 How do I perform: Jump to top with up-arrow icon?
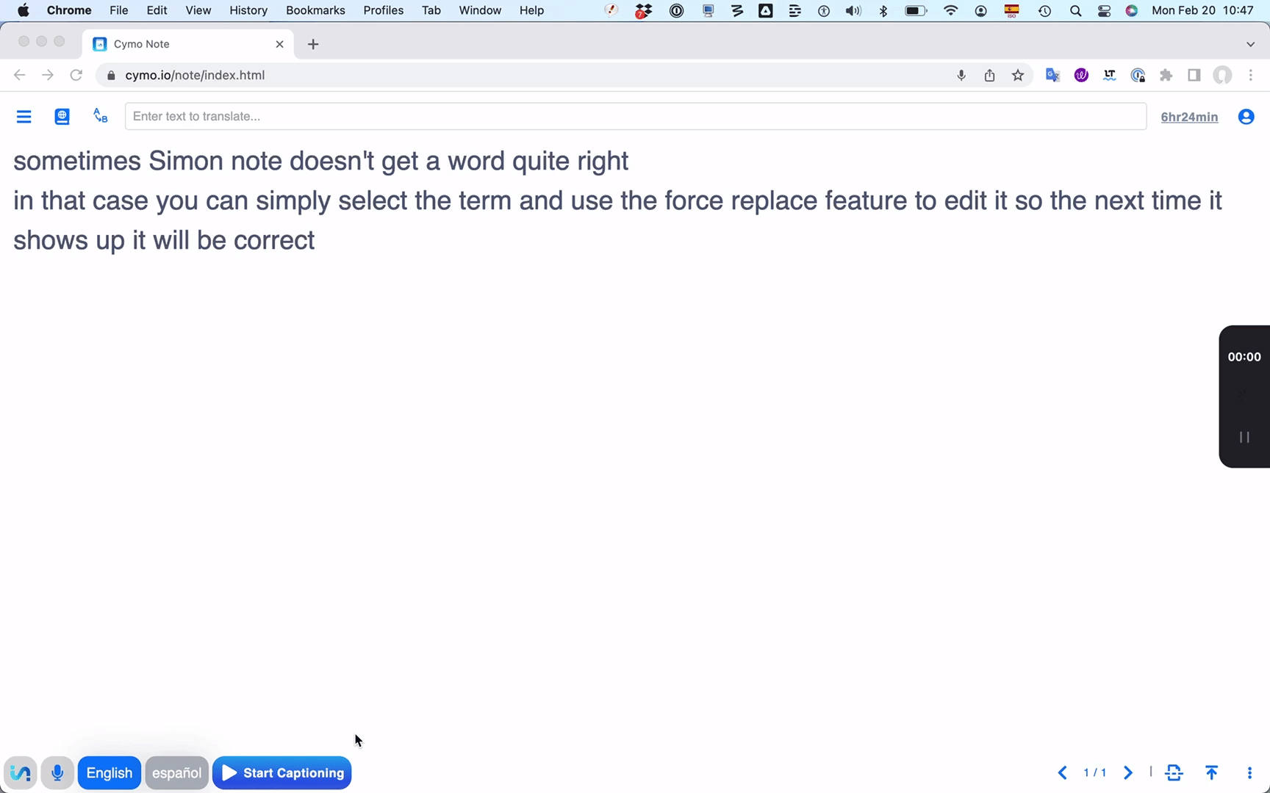point(1212,772)
